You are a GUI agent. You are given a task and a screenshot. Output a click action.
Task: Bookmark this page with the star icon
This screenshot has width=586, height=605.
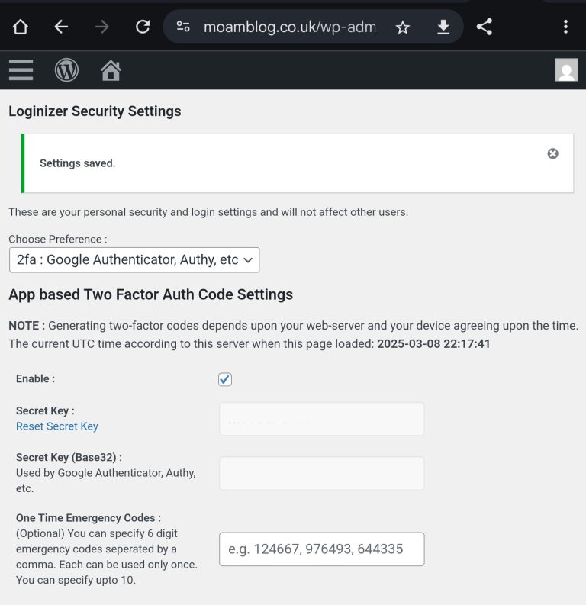[x=403, y=27]
